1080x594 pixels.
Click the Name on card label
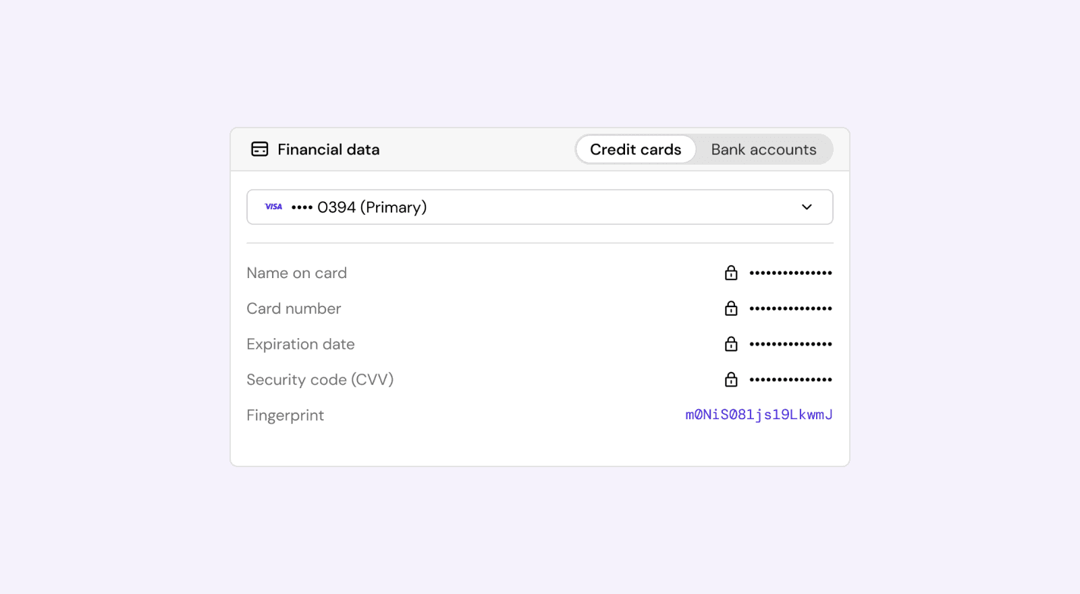(x=296, y=273)
